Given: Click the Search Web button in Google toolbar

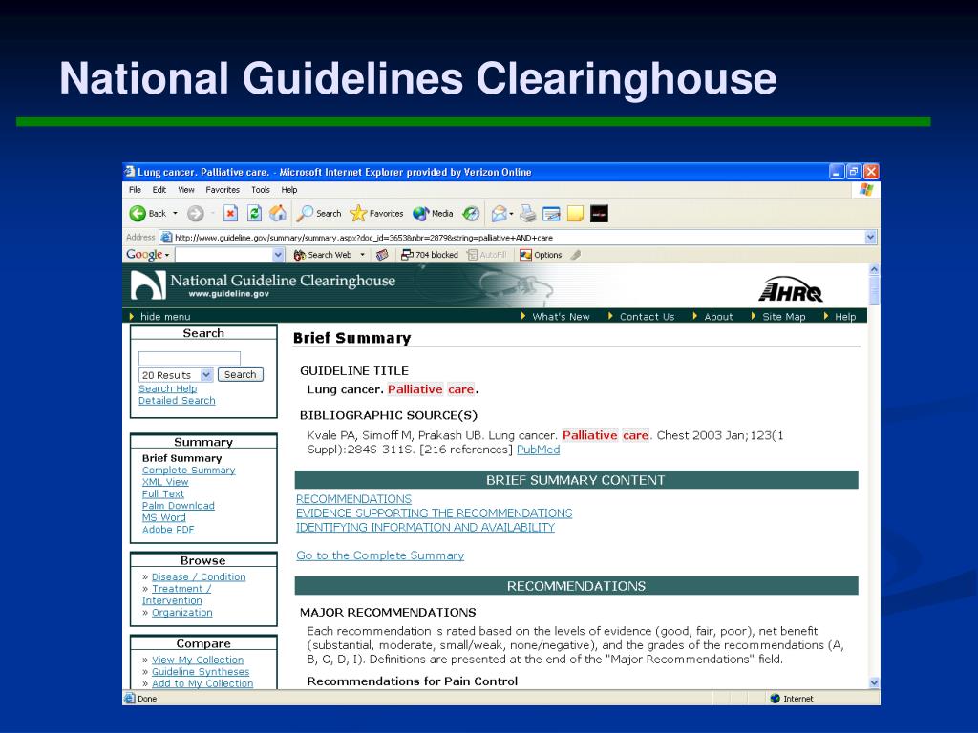Looking at the screenshot, I should pyautogui.click(x=323, y=255).
